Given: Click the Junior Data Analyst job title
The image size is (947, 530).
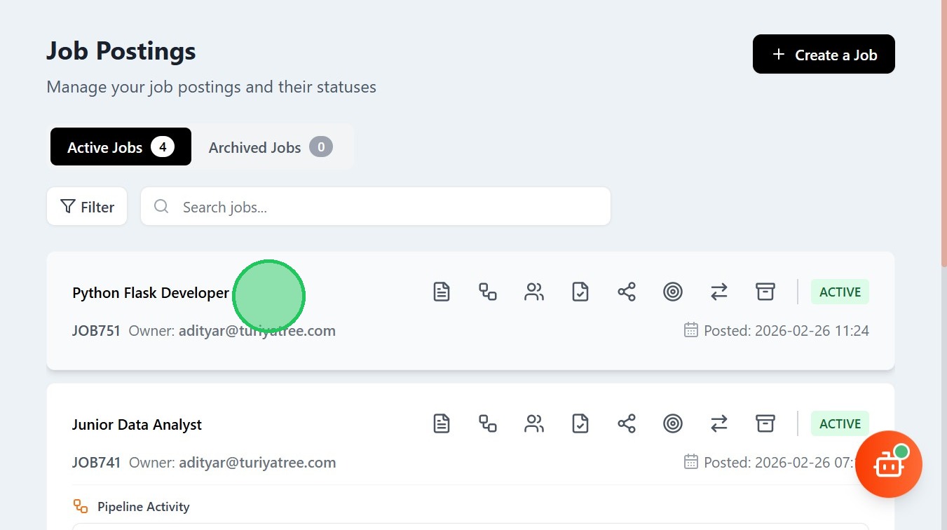Looking at the screenshot, I should 137,425.
